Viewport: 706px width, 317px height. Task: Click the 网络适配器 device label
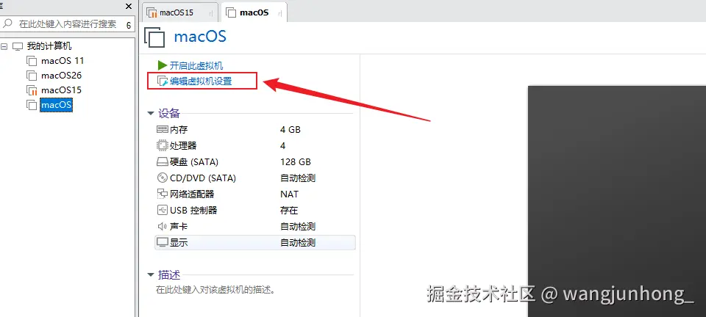[192, 194]
